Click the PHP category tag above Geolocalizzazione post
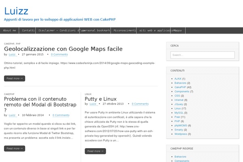243x162 pixels. pos(18,44)
